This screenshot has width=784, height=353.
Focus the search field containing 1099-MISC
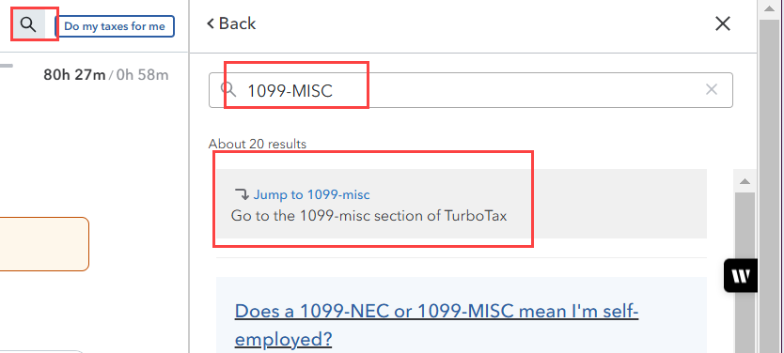pyautogui.click(x=471, y=90)
